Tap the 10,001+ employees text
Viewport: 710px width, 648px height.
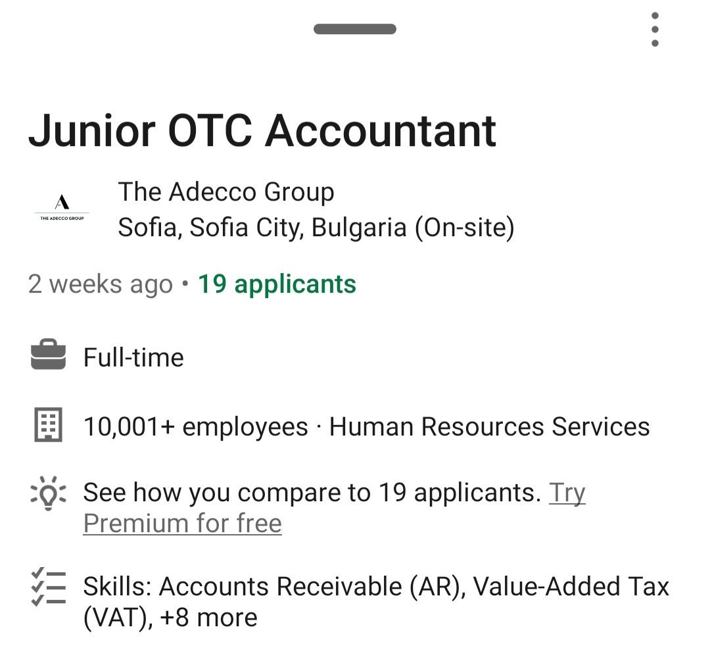195,427
